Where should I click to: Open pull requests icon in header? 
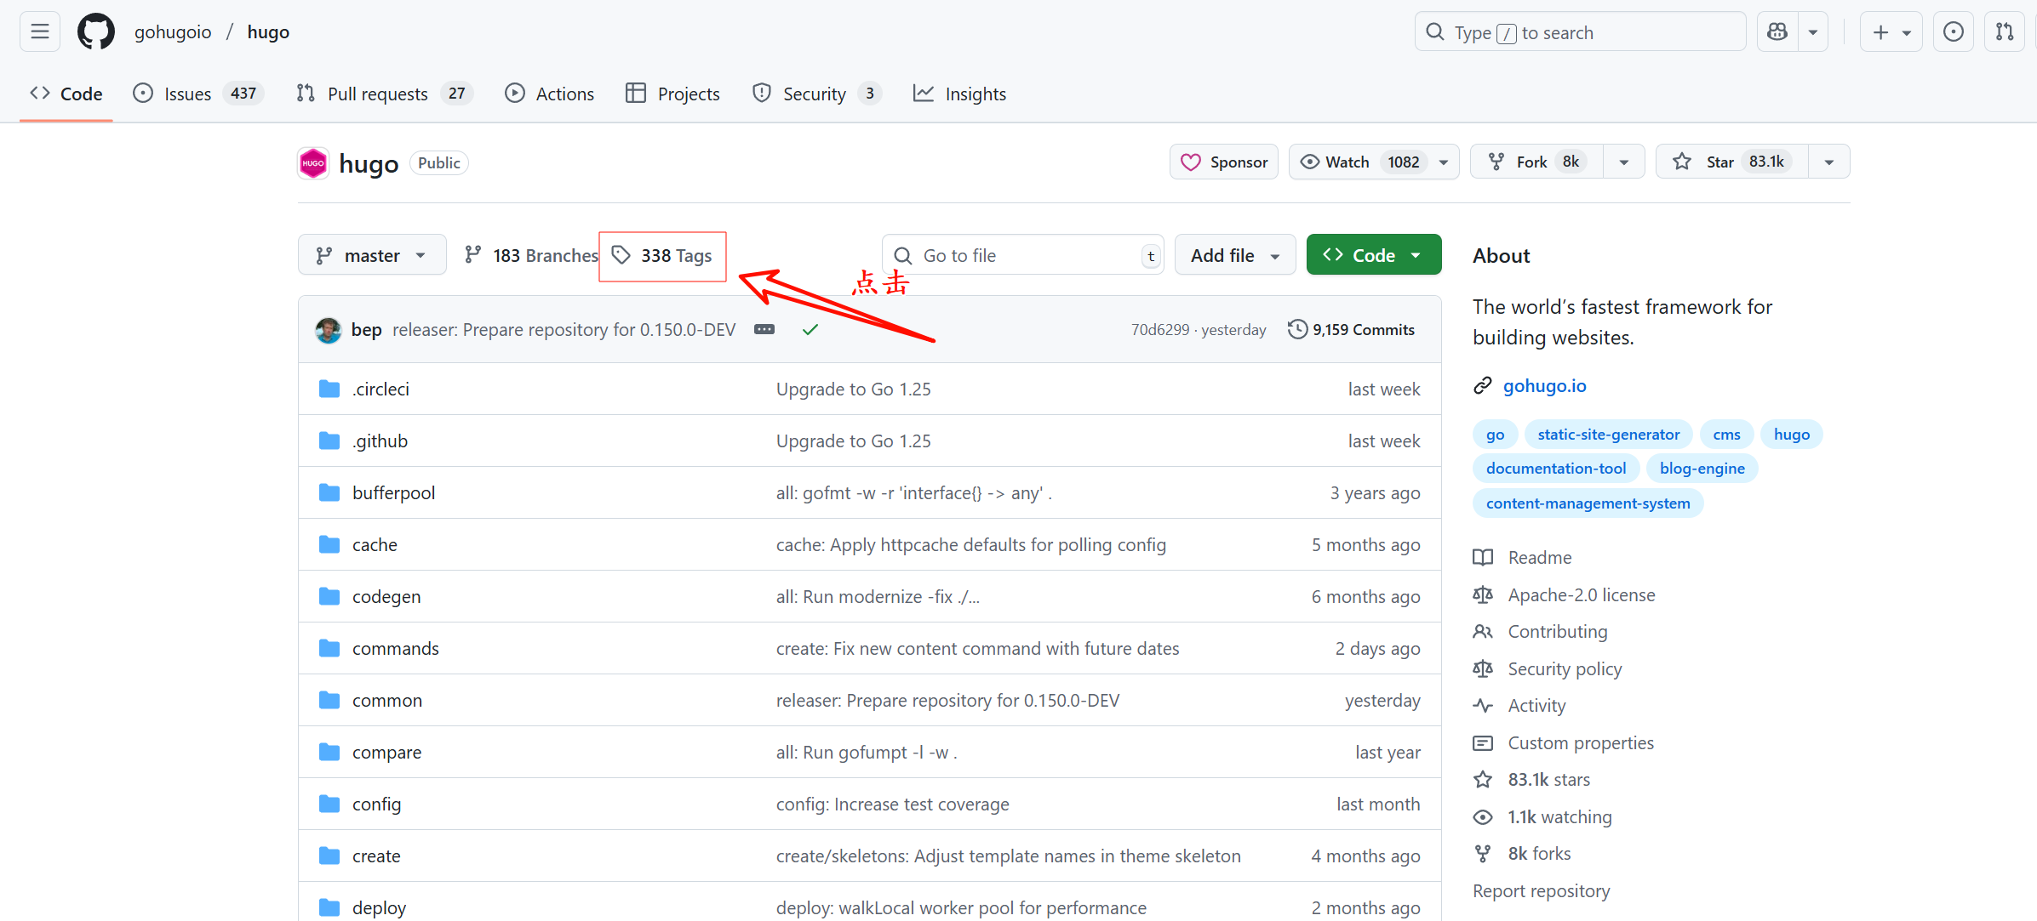(2005, 32)
